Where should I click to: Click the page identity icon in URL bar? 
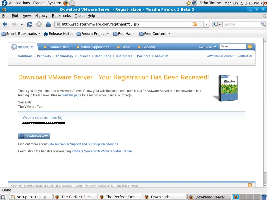tap(58, 24)
